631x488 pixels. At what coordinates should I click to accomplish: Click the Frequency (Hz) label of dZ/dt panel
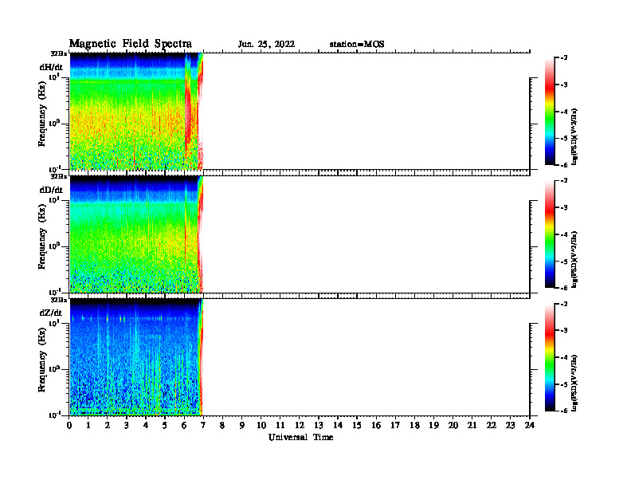coord(42,360)
